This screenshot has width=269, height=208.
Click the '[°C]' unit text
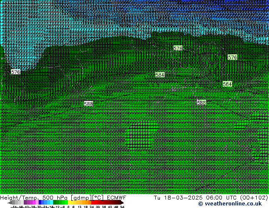coord(98,197)
